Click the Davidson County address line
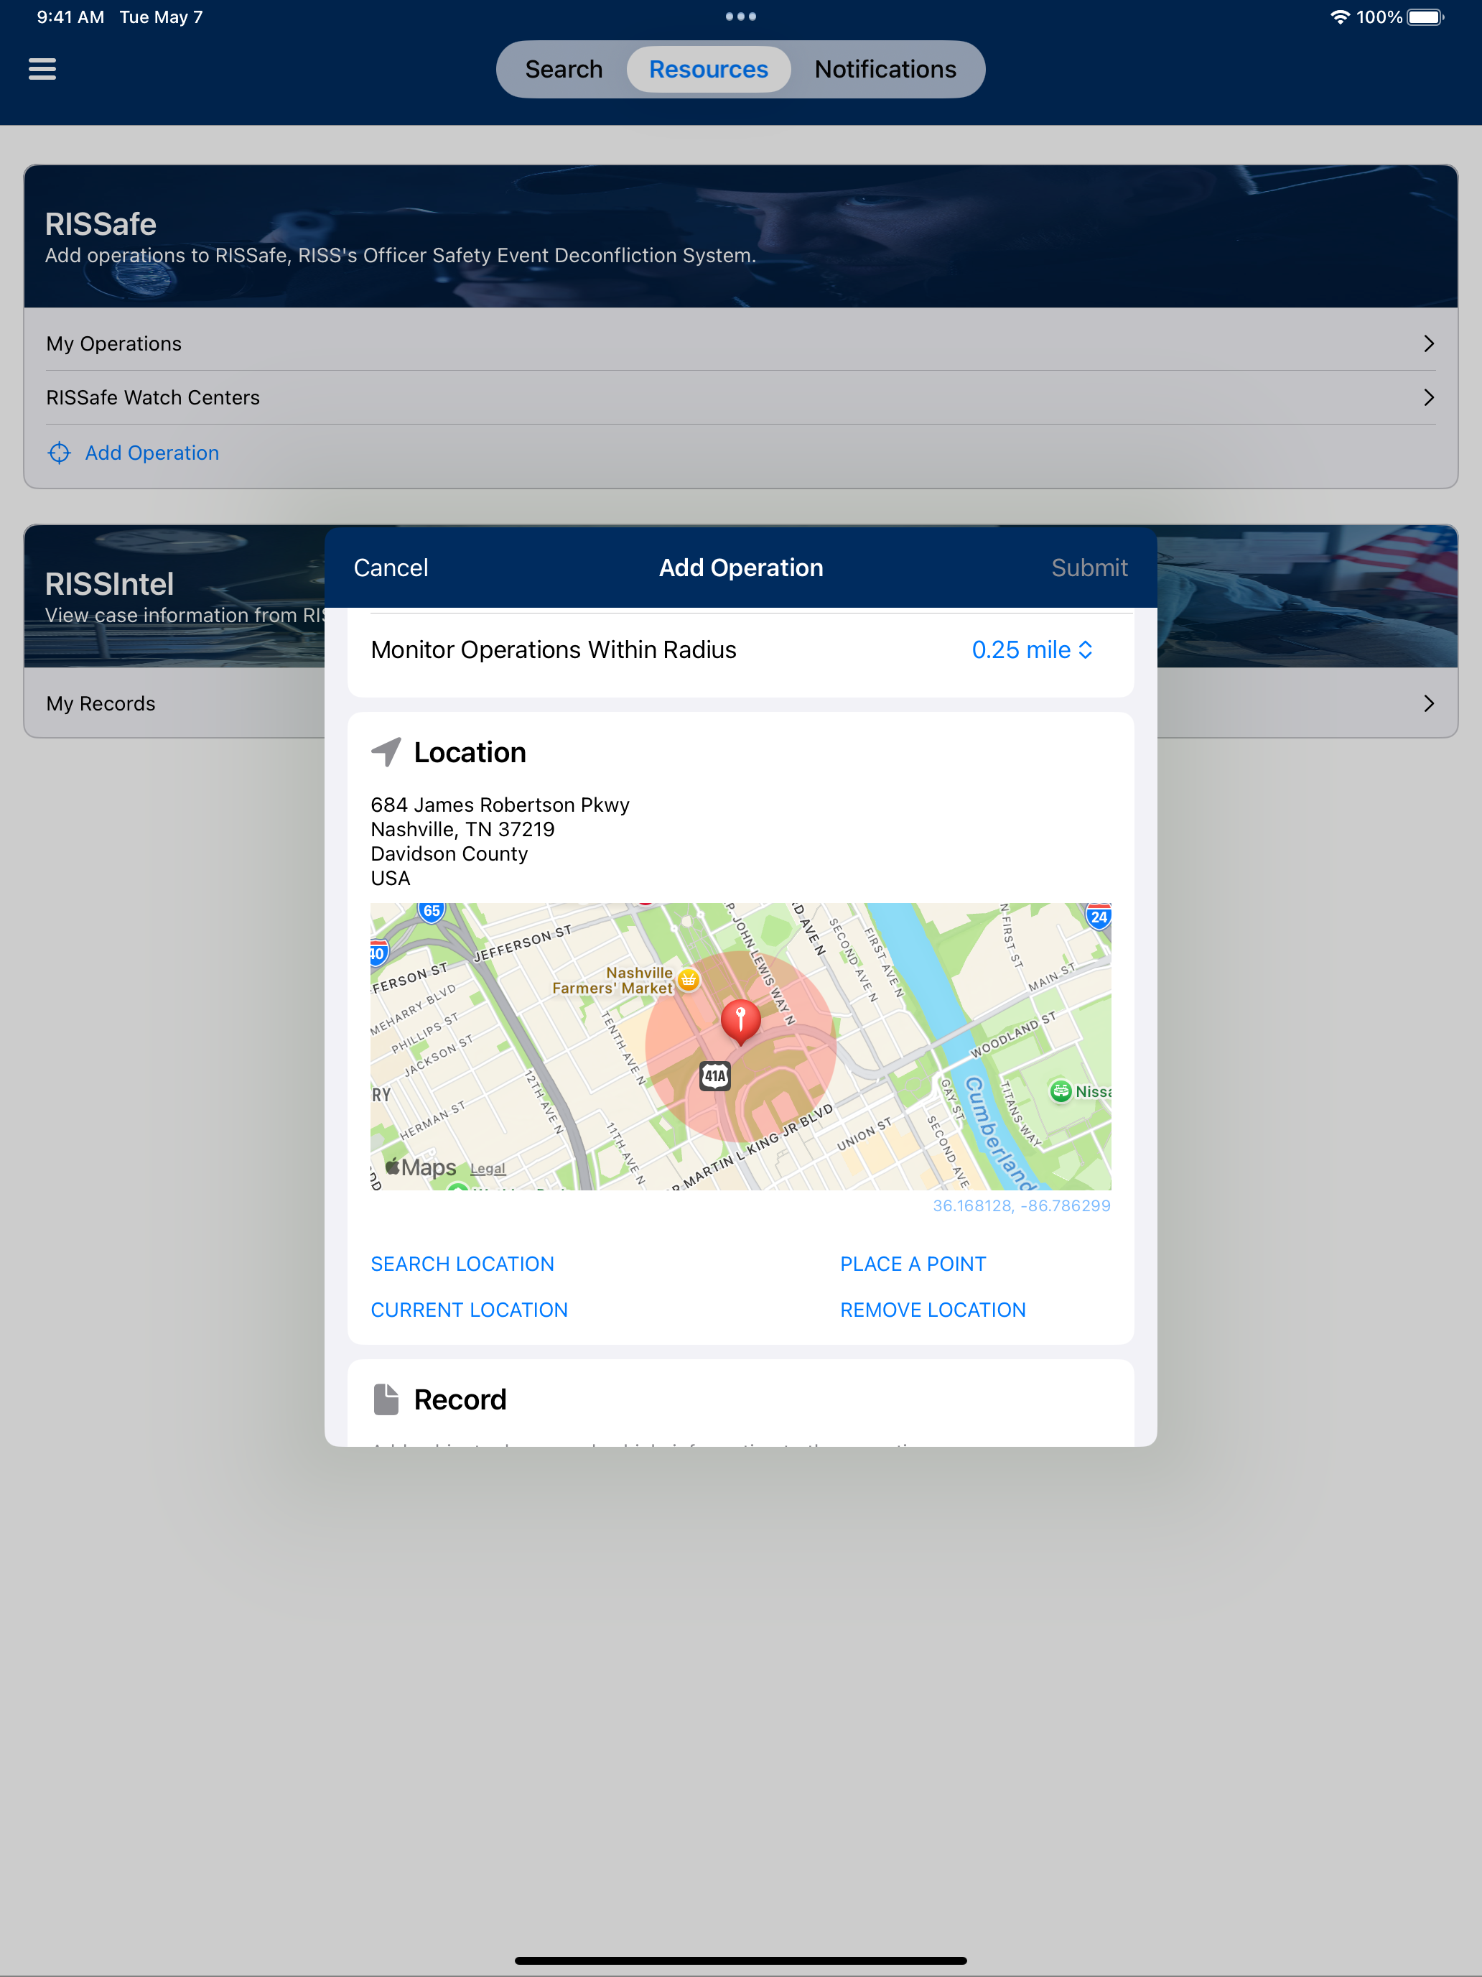 449,853
